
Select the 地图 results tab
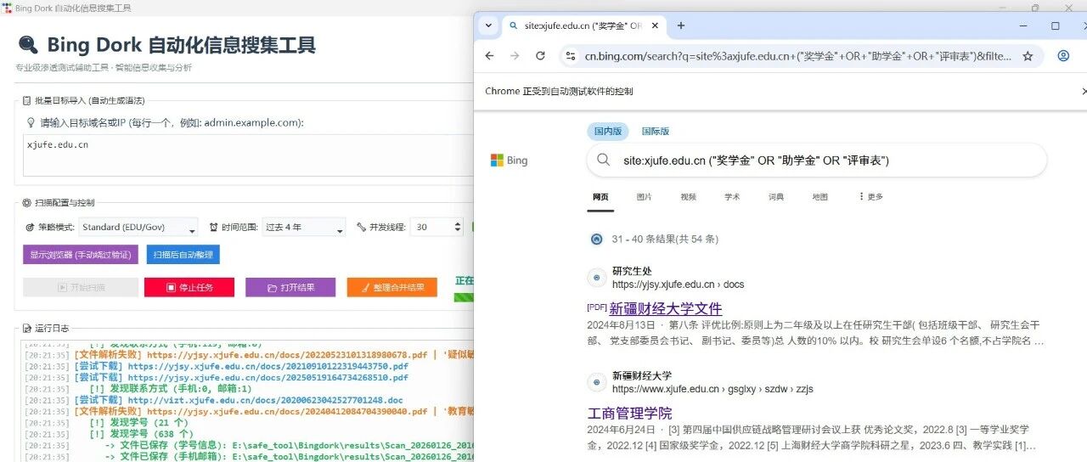[x=819, y=197]
